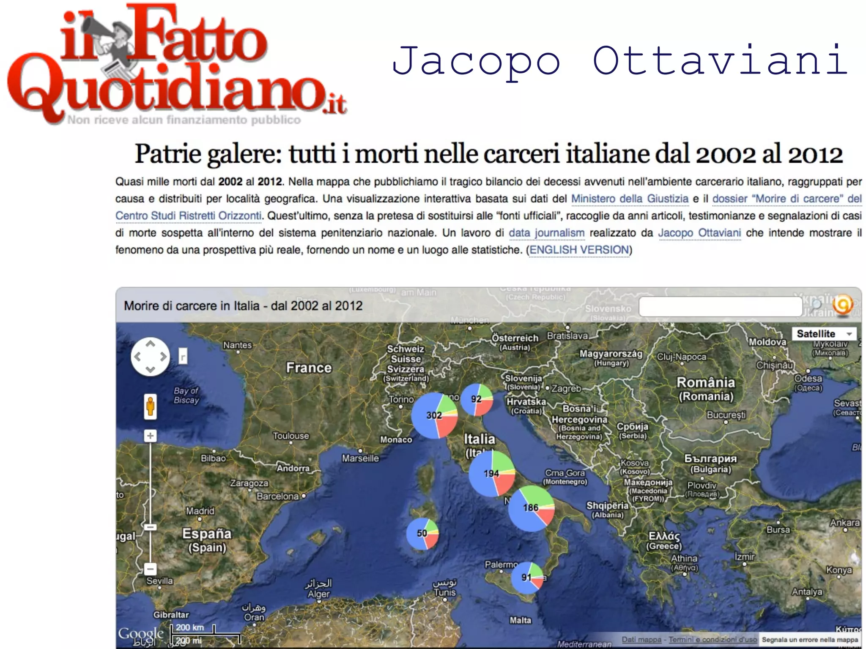
Task: Zoom in with the plus button
Action: coord(150,436)
